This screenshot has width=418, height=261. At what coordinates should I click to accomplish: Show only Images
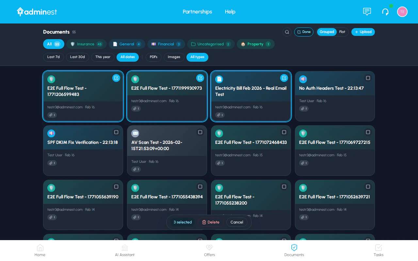(x=174, y=57)
